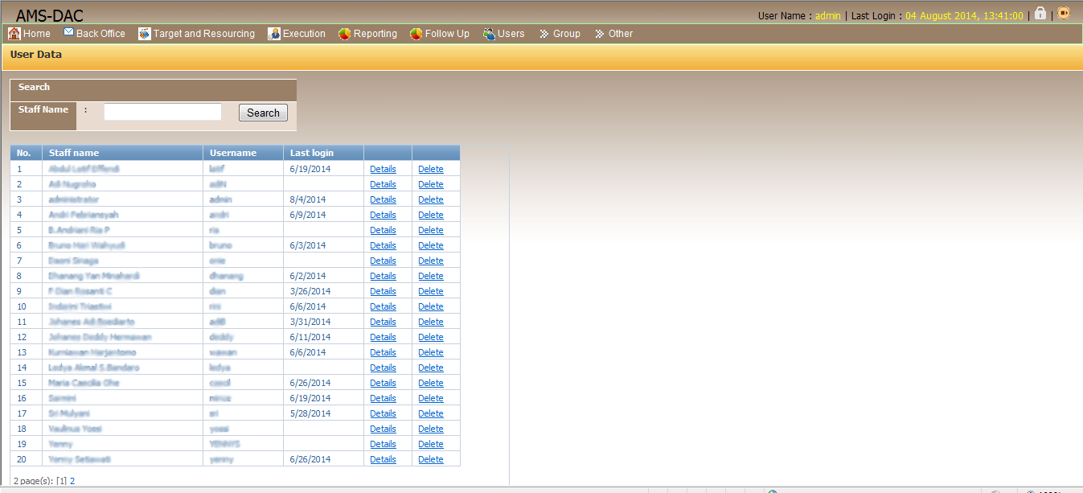Click the Users people icon
The height and width of the screenshot is (493, 1083).
coord(489,34)
